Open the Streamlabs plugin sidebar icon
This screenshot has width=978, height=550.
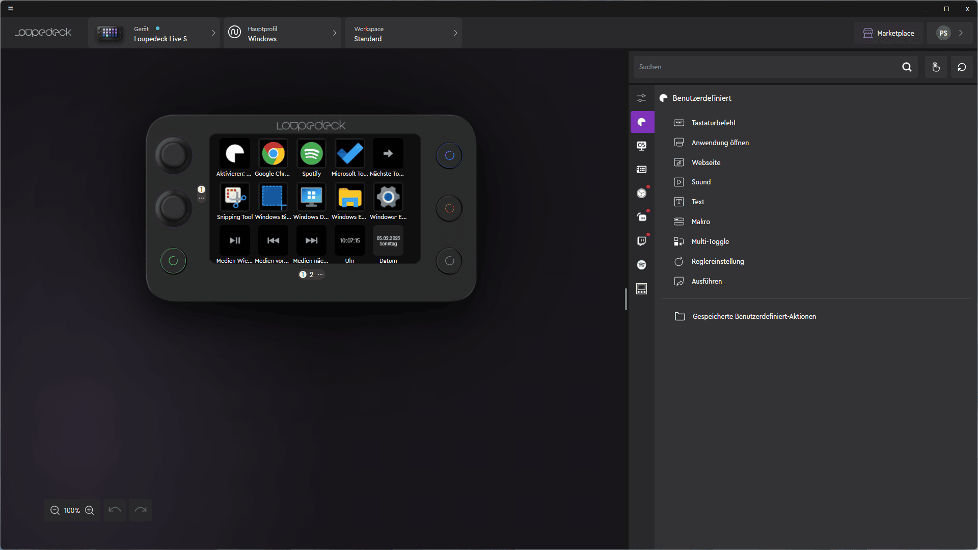tap(641, 217)
